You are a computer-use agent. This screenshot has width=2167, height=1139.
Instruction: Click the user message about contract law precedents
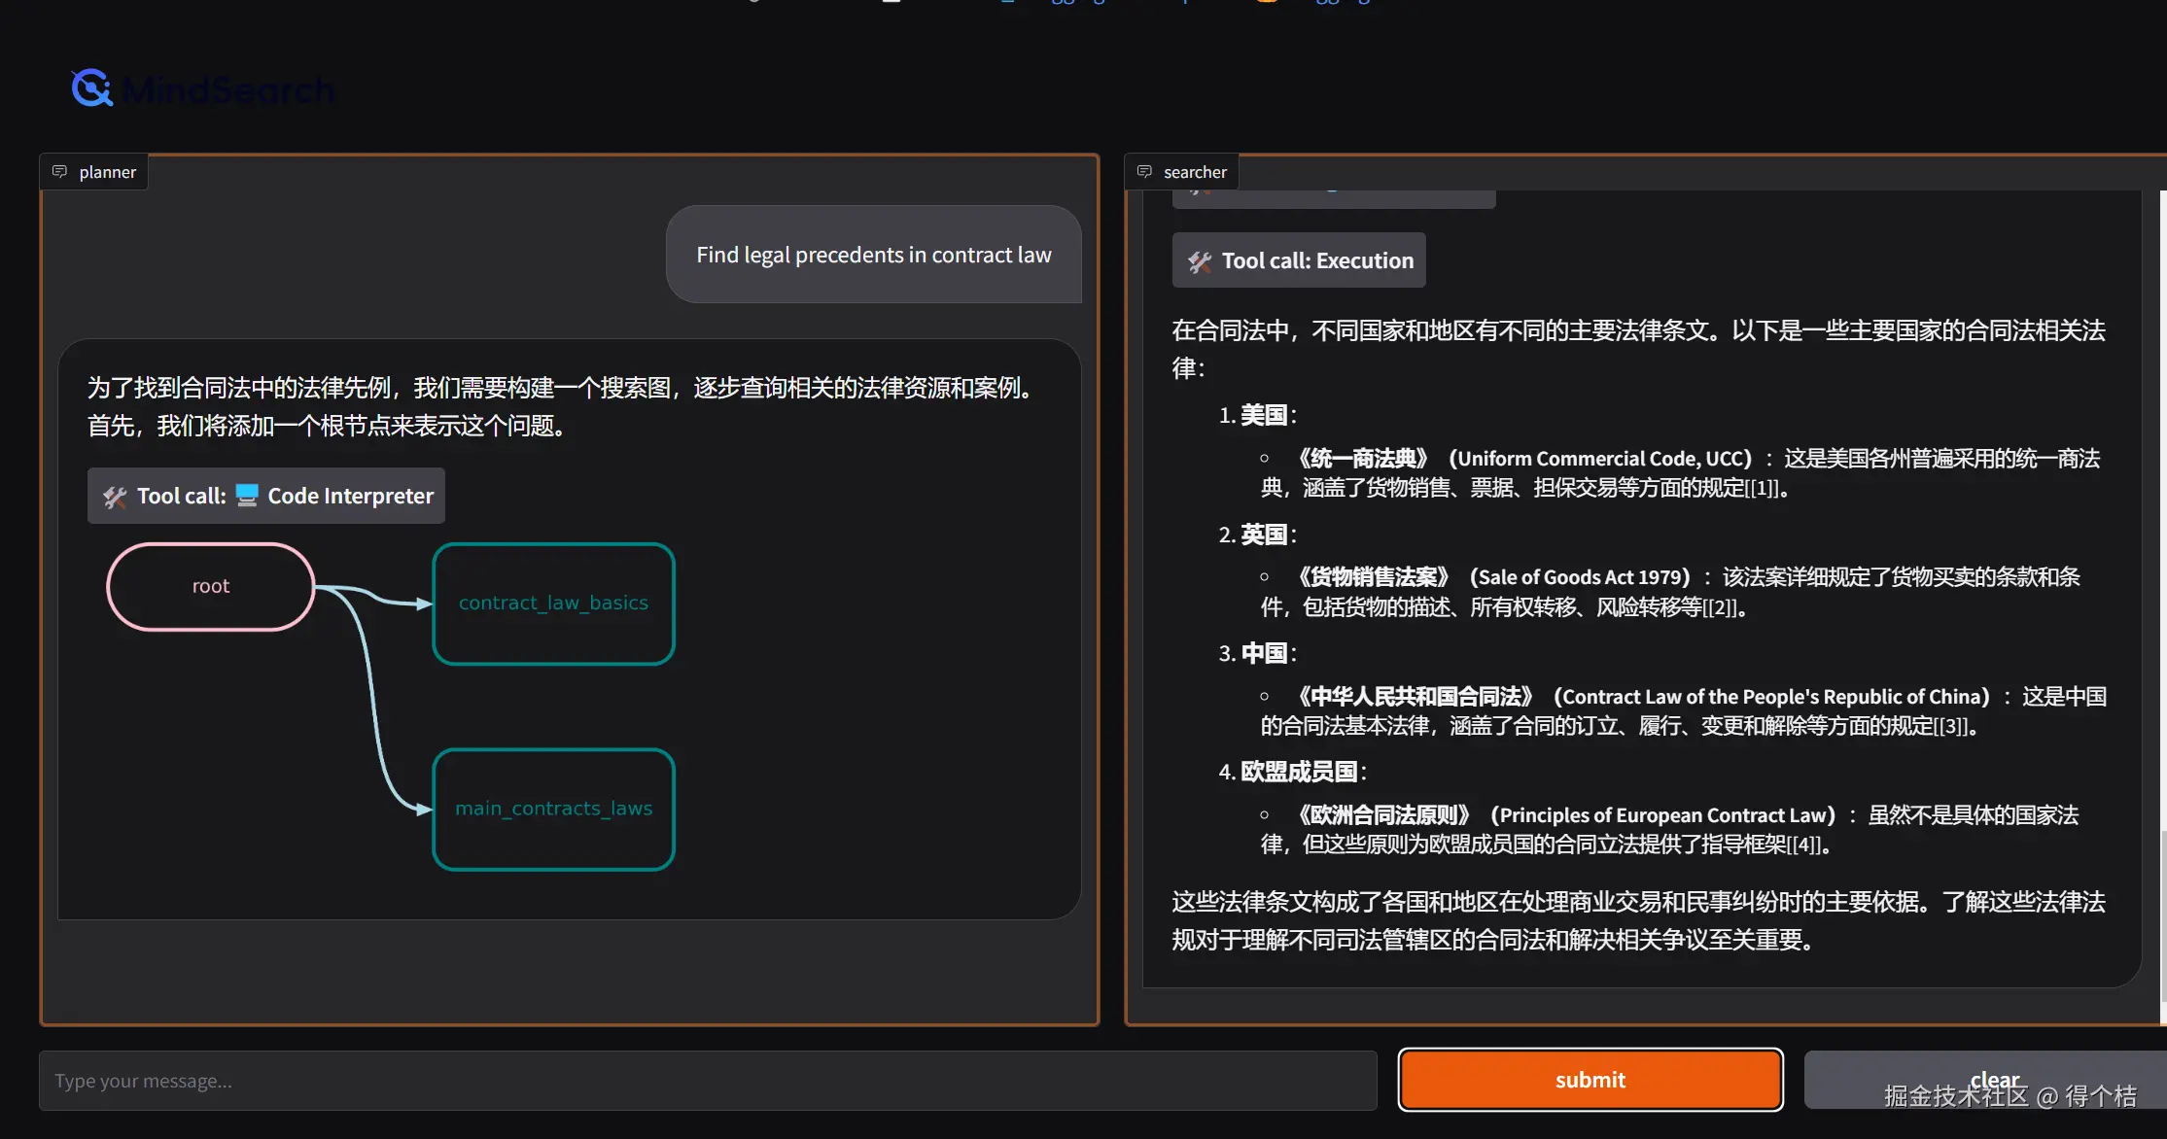coord(873,255)
